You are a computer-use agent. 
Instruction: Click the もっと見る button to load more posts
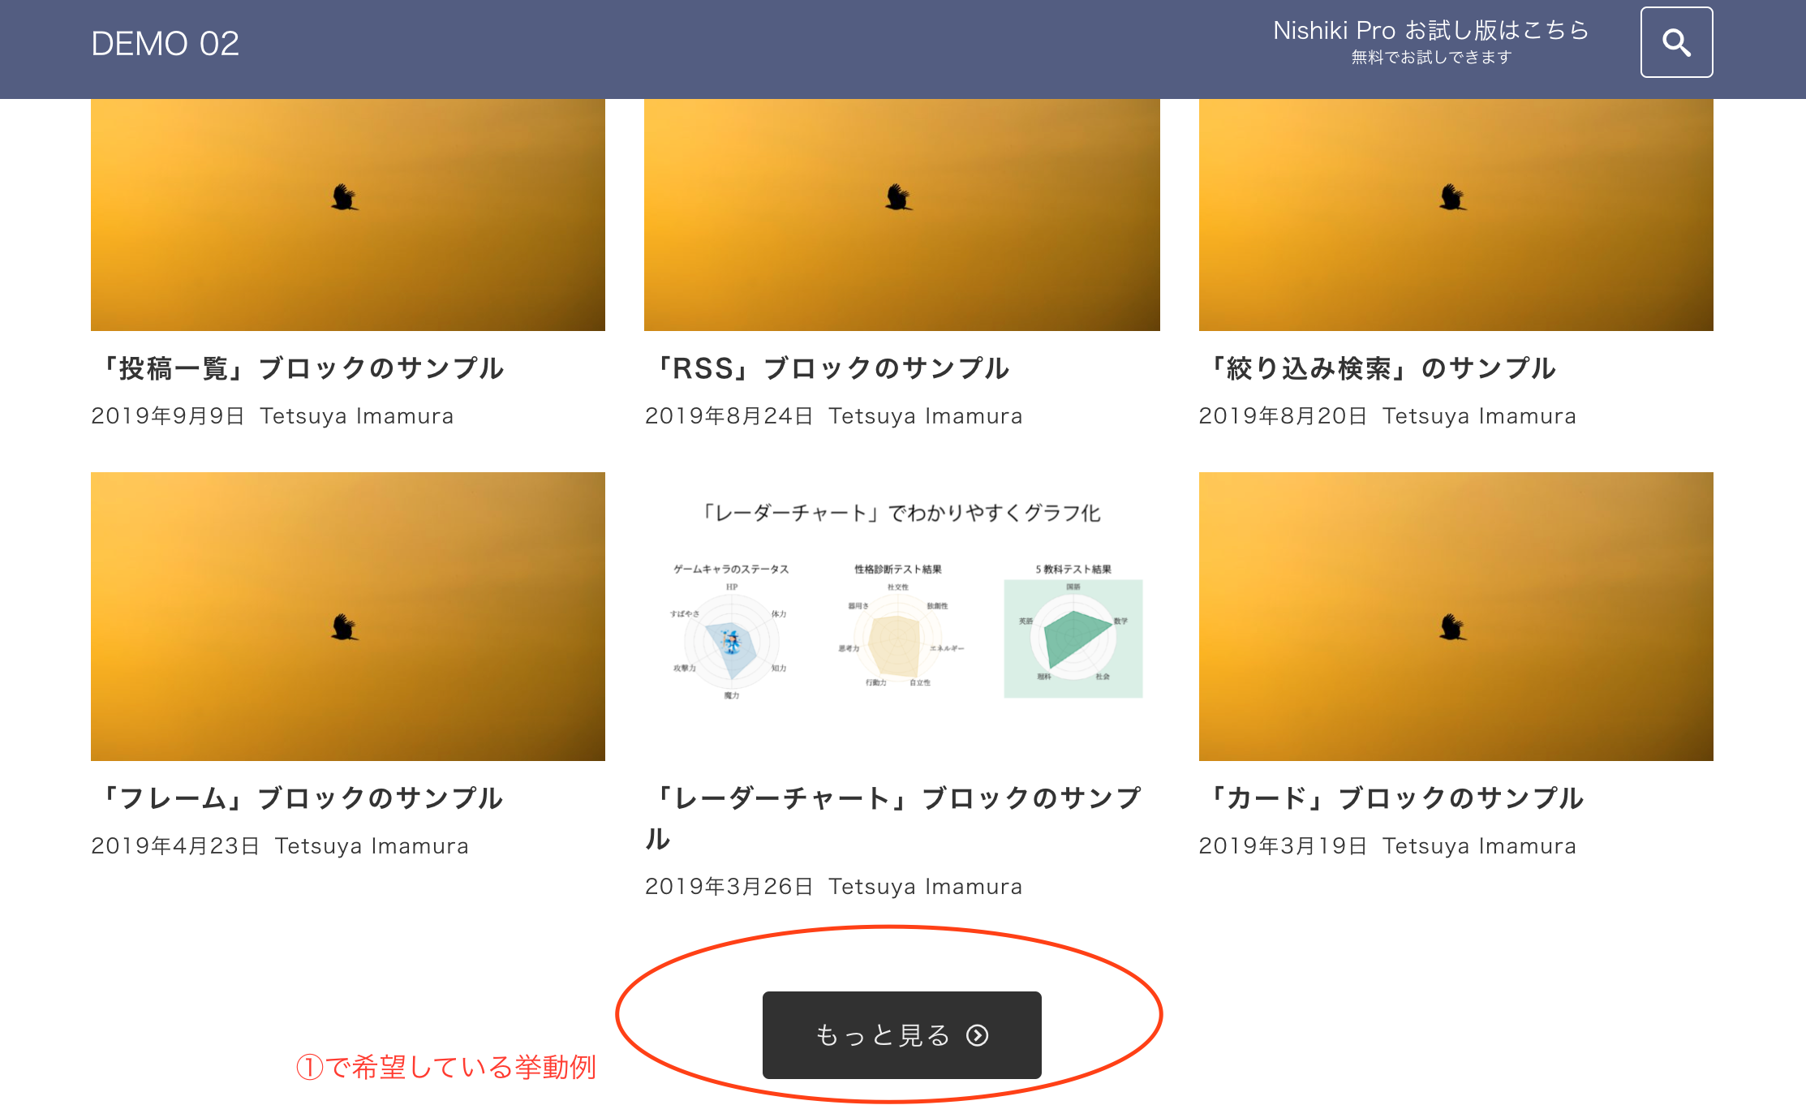(x=901, y=1035)
